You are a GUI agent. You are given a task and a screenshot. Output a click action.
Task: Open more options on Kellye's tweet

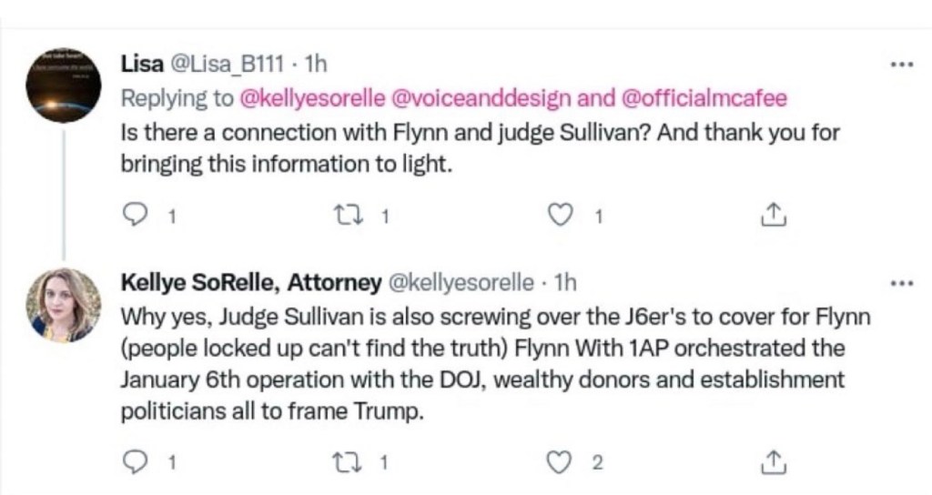901,283
